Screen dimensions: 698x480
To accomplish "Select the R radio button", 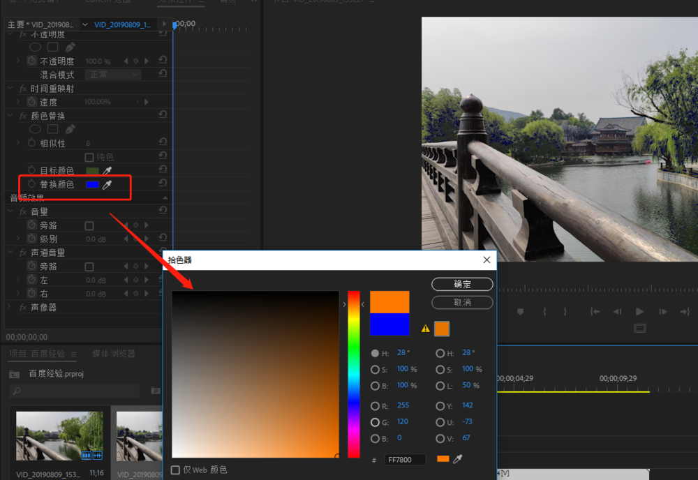I will pyautogui.click(x=376, y=405).
